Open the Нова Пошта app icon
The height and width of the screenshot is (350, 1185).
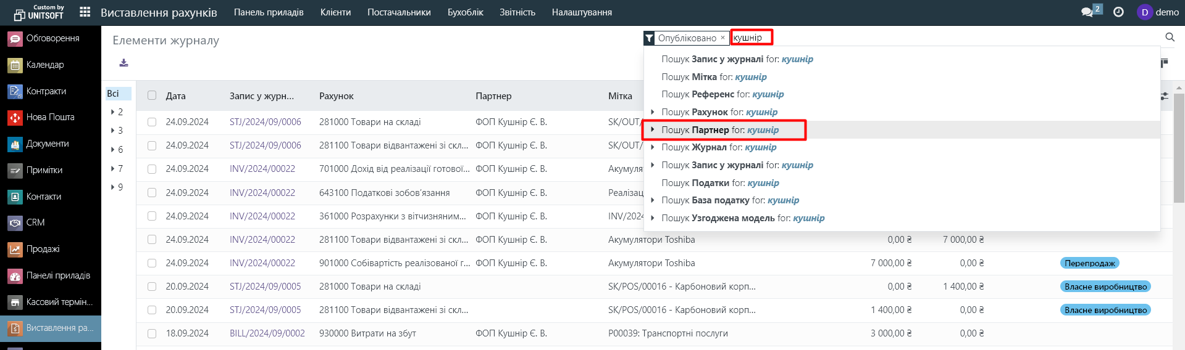15,117
